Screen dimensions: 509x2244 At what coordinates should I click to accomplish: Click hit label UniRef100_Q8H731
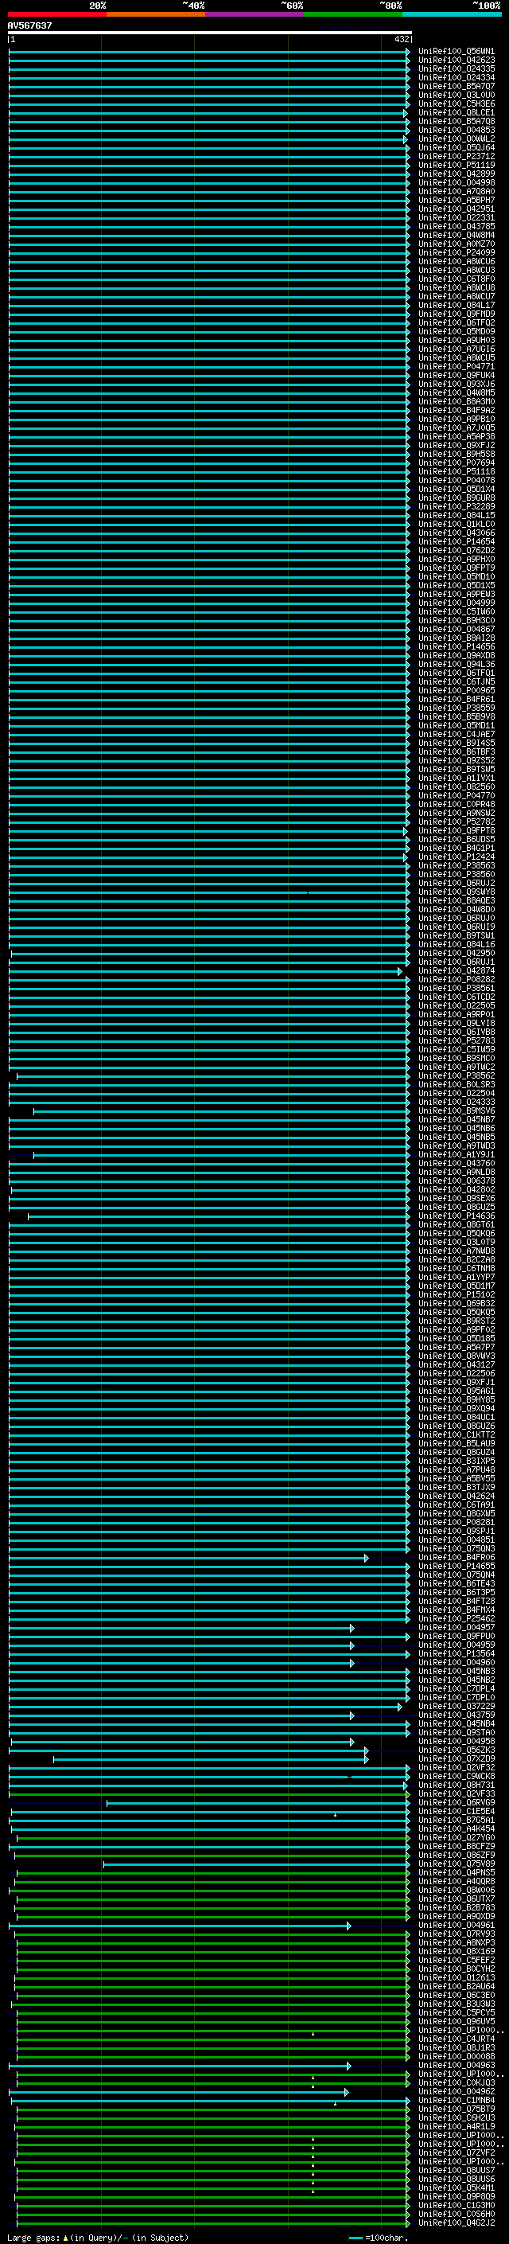point(457,1784)
